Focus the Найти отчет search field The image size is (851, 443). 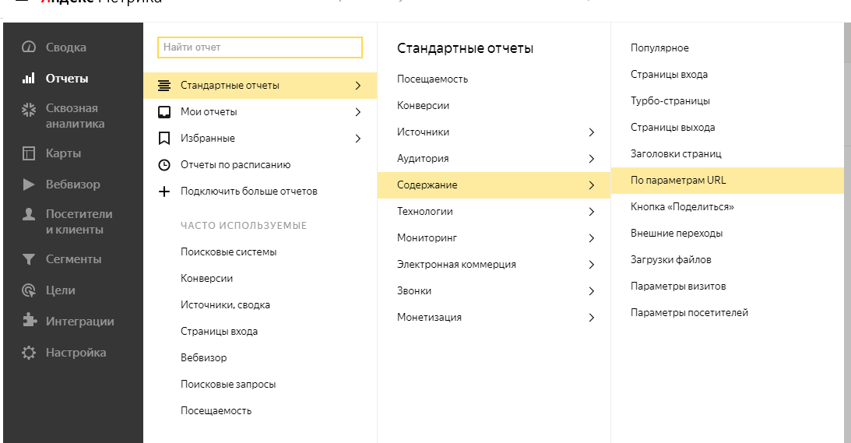coord(260,47)
